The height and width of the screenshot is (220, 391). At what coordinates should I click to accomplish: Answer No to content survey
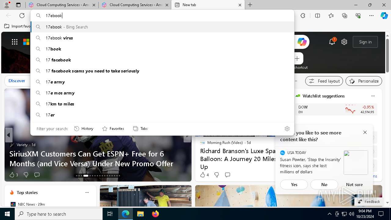(x=324, y=185)
